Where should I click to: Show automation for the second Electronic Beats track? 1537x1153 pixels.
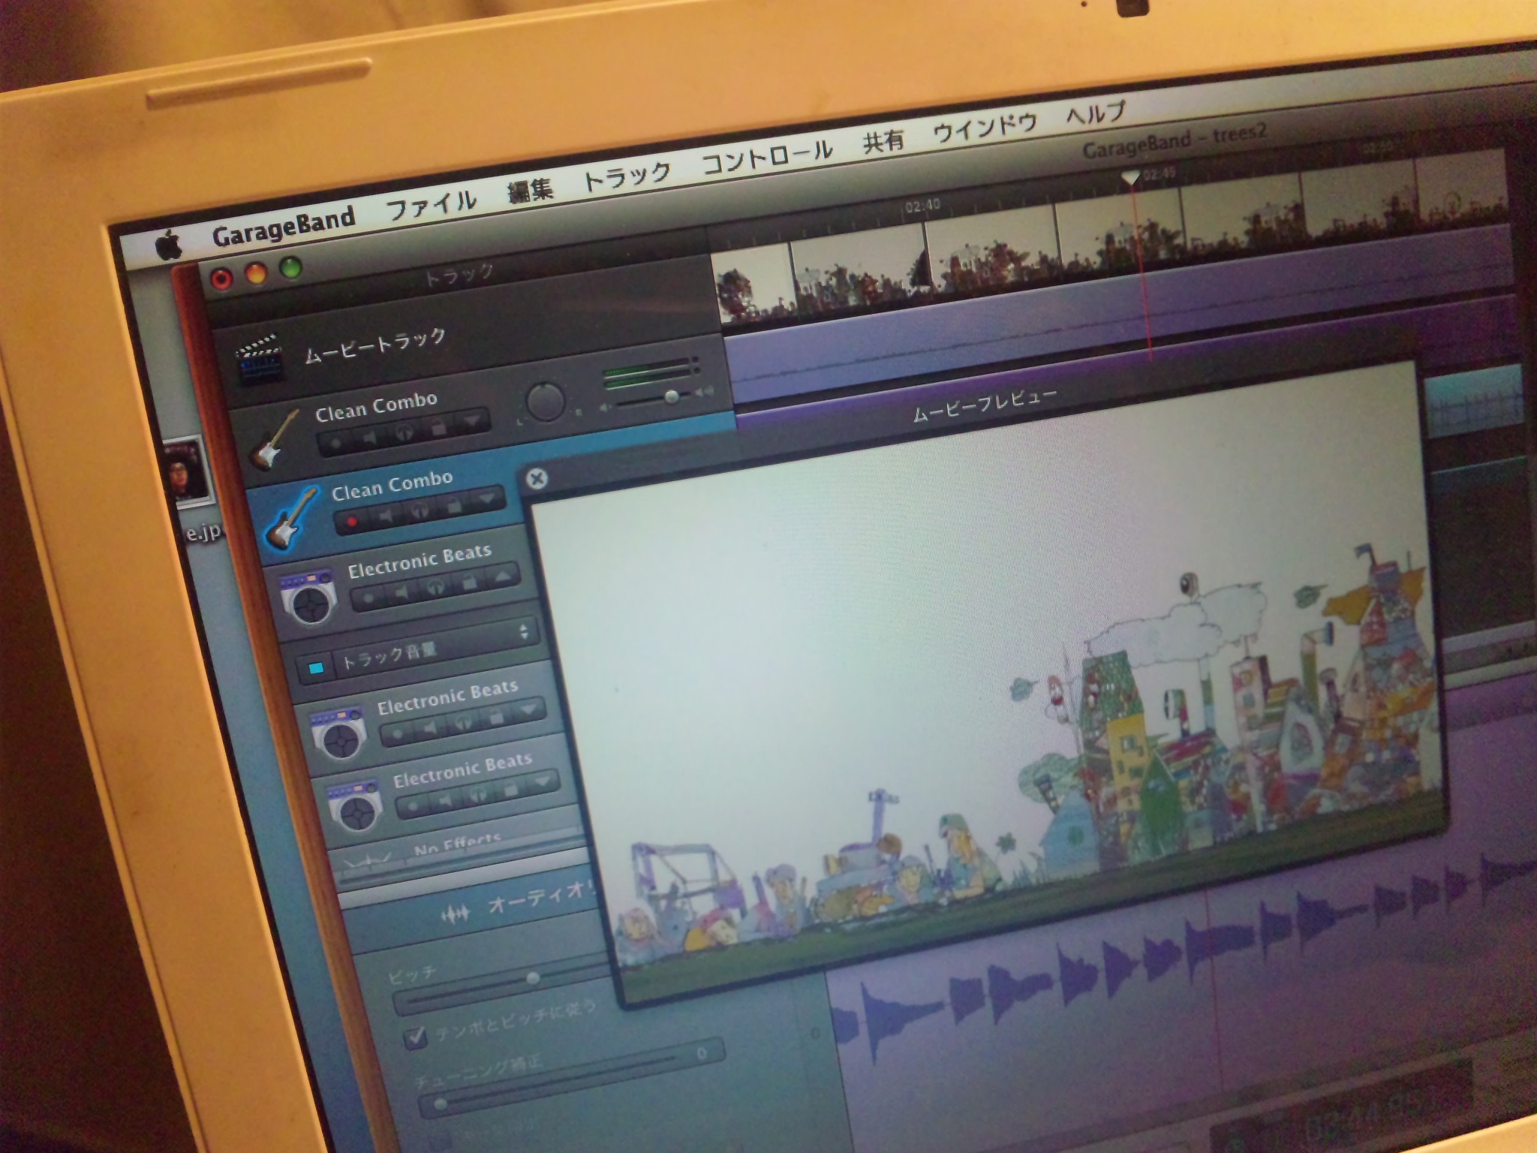tap(530, 709)
